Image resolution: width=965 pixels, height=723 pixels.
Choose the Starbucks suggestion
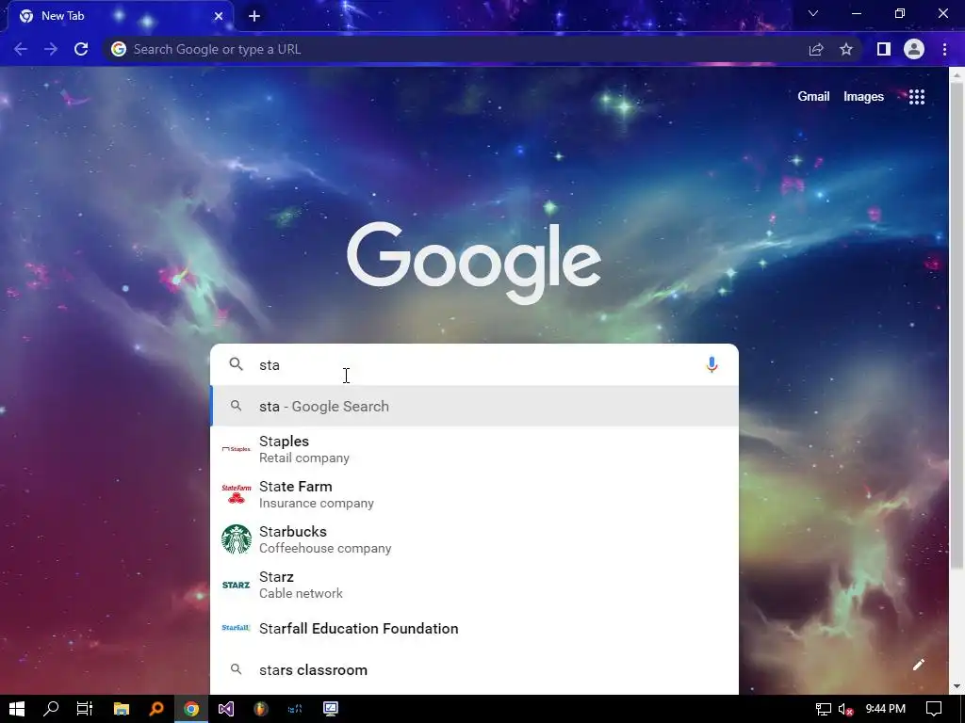click(475, 539)
